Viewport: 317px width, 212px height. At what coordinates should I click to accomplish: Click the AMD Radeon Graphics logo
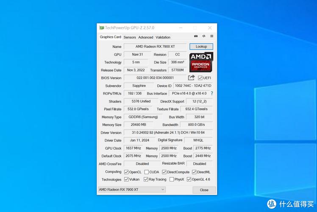201,62
